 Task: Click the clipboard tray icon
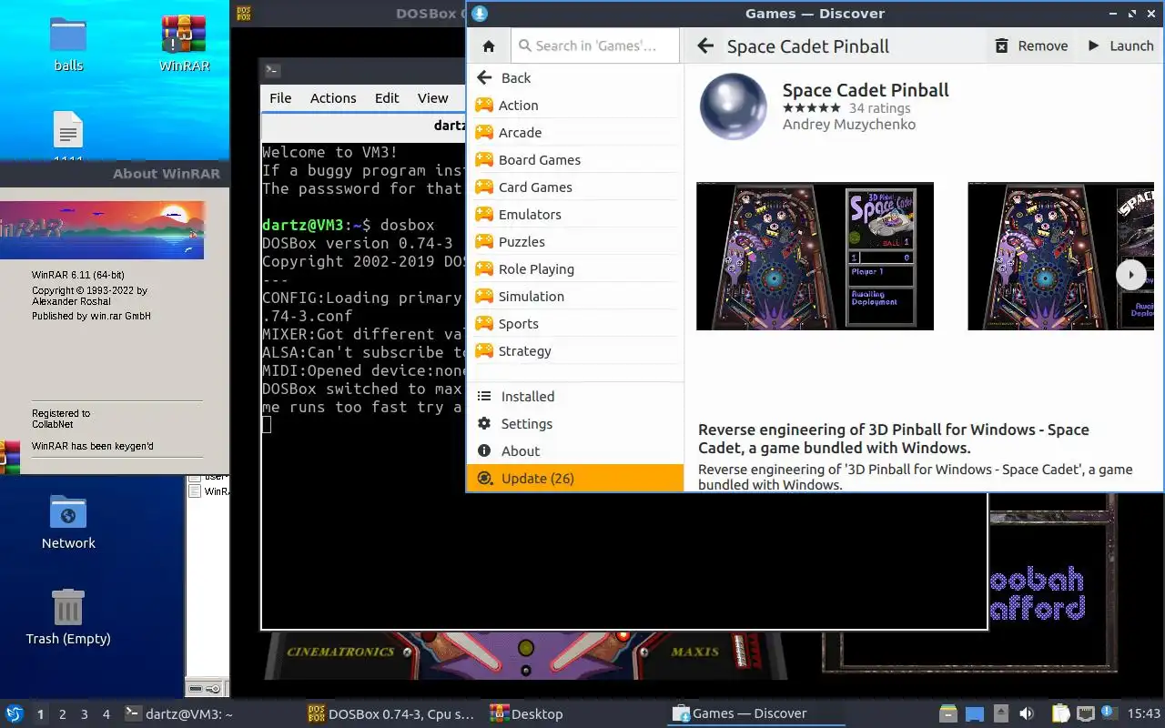point(1060,713)
